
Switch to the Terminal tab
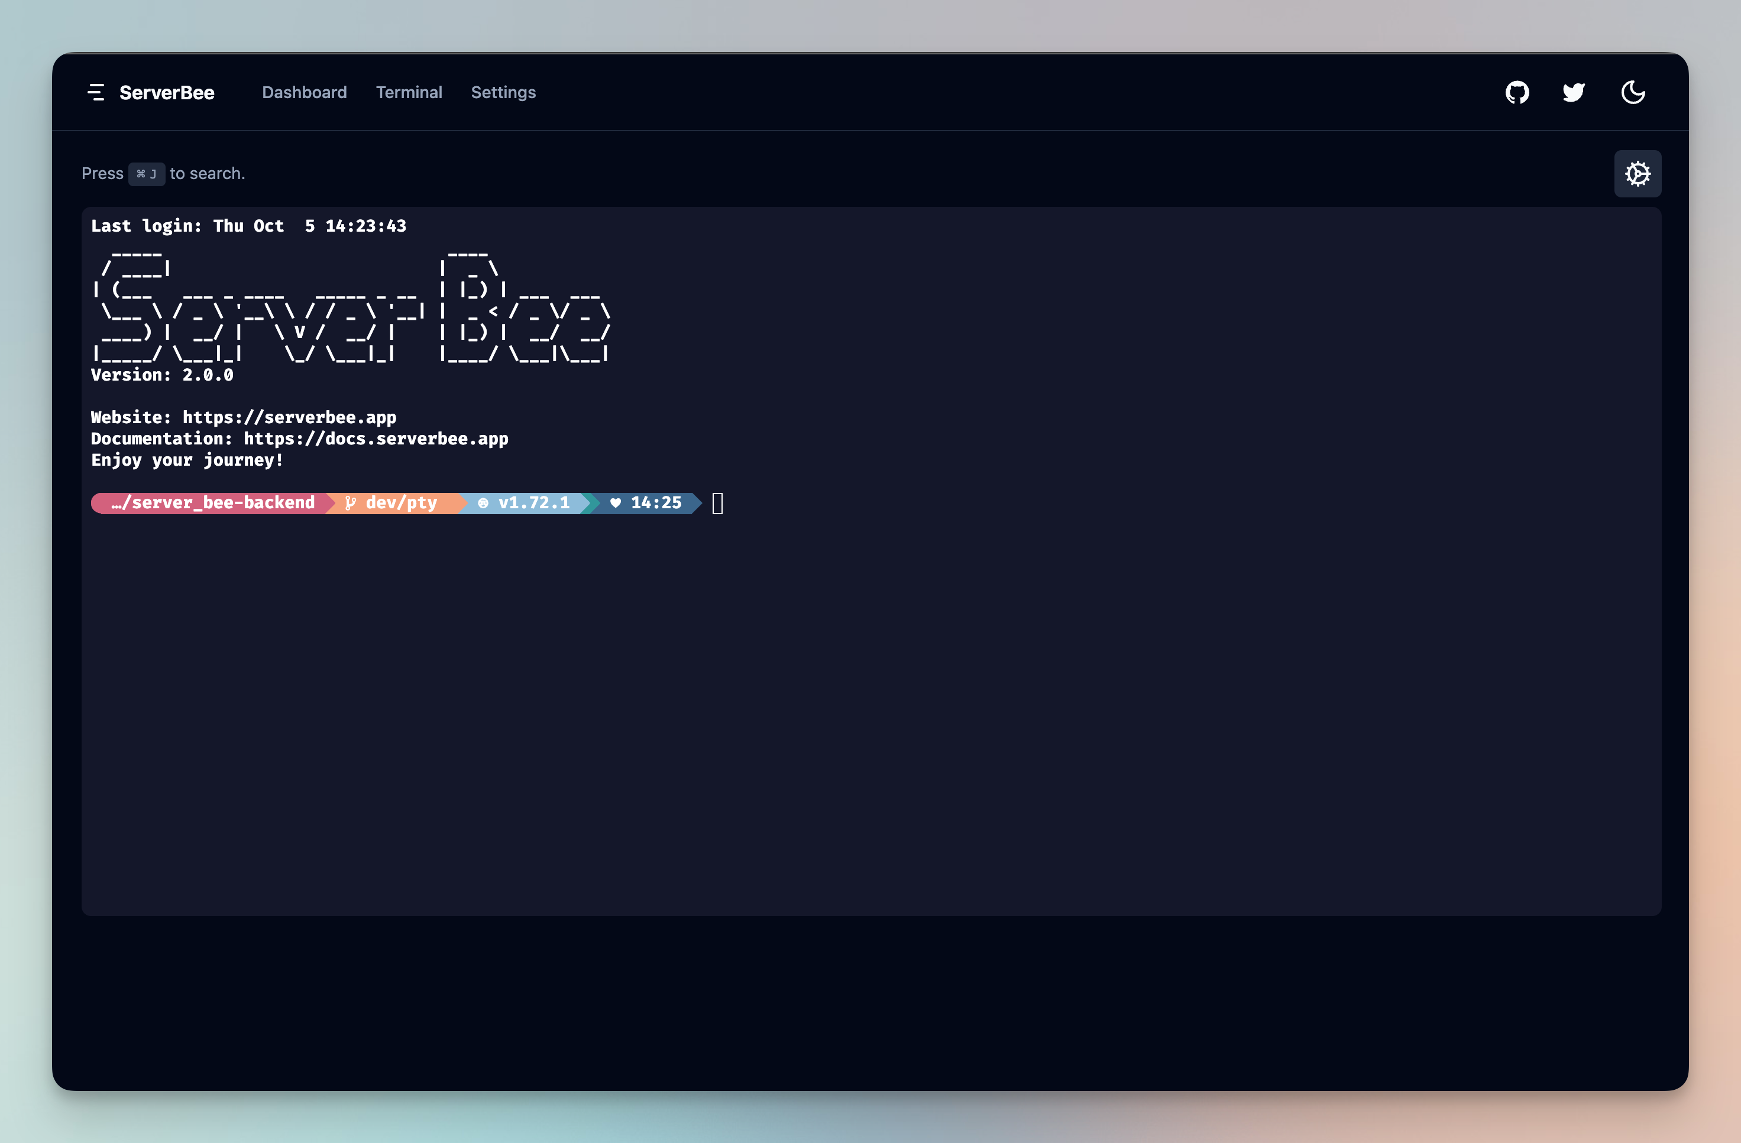[x=409, y=93]
